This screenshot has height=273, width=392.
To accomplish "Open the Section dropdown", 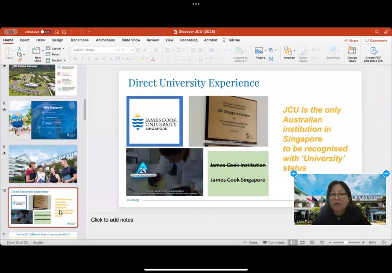I will 56,60.
